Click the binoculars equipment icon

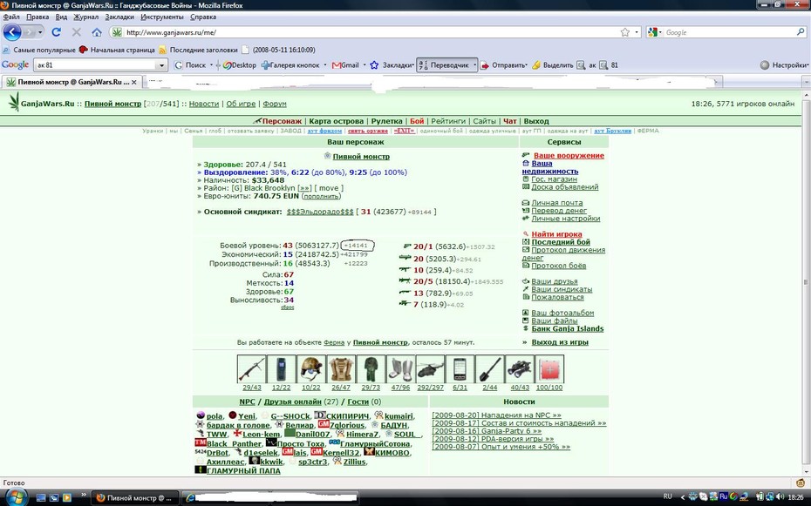(519, 369)
